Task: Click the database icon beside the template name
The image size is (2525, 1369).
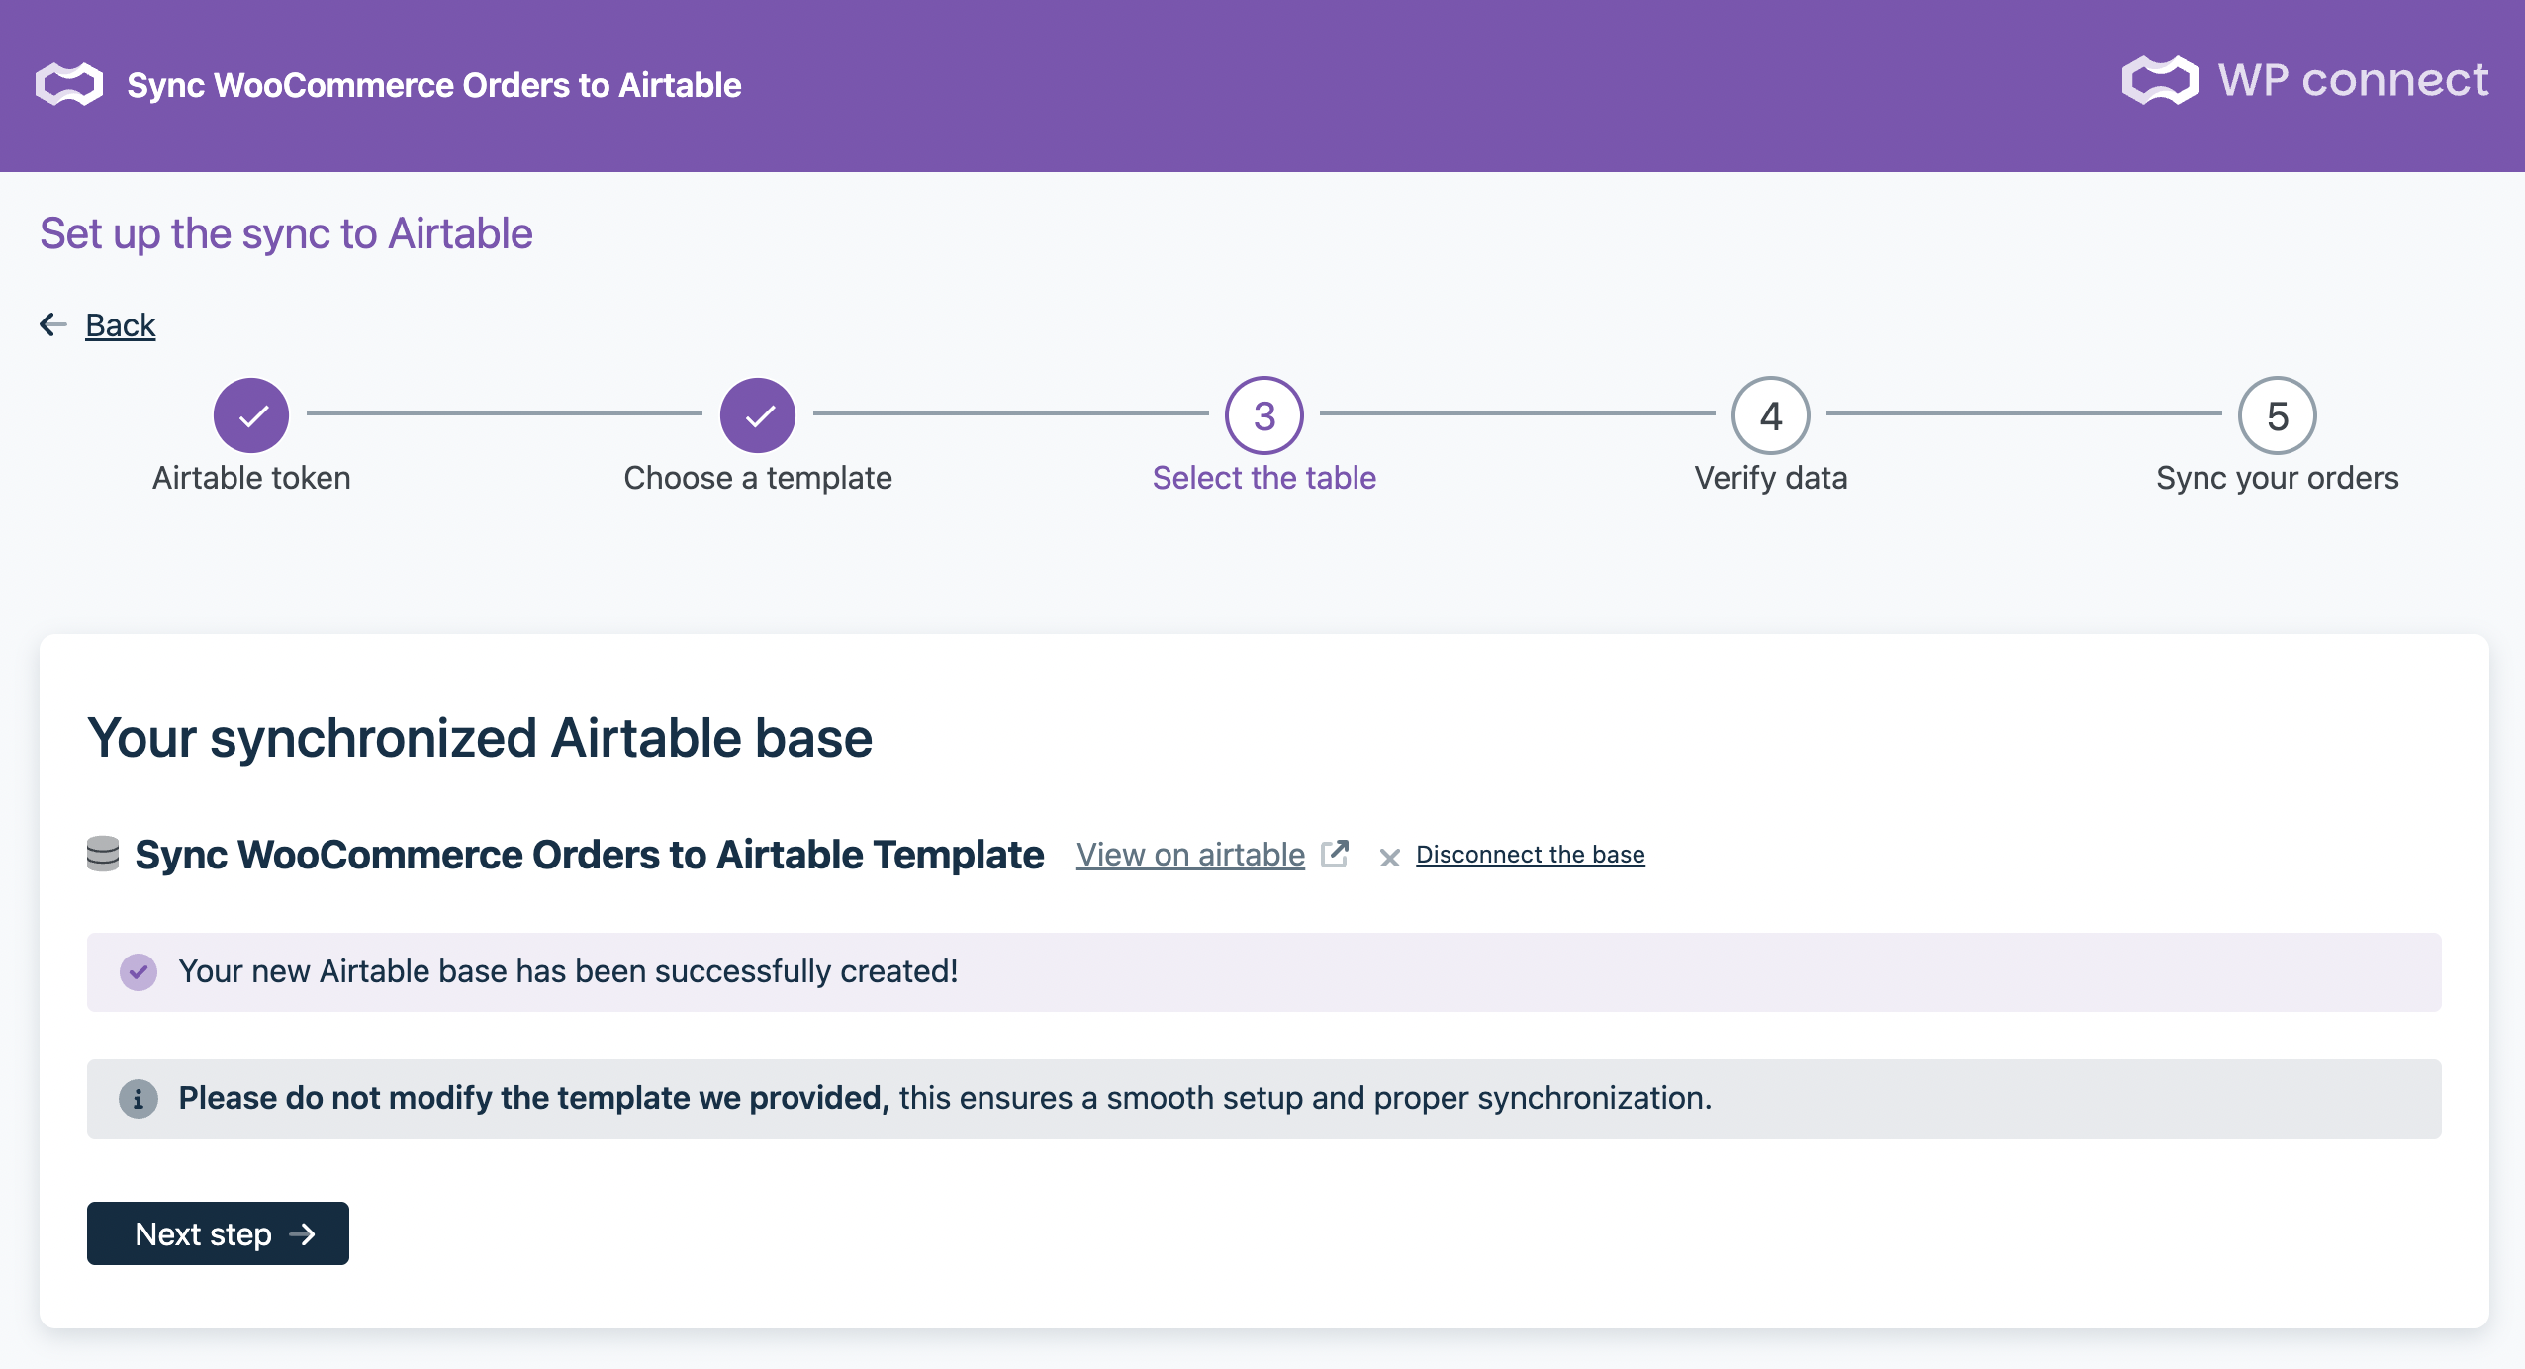Action: click(103, 854)
